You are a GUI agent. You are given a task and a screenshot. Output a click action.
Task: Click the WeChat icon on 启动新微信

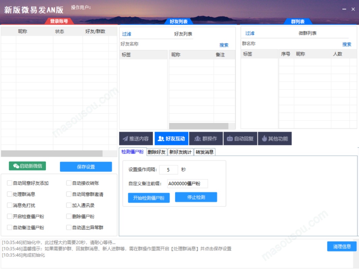pos(16,166)
